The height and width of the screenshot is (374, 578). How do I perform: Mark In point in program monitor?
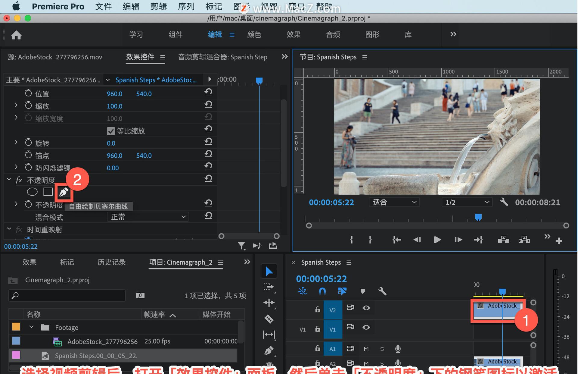coord(351,240)
